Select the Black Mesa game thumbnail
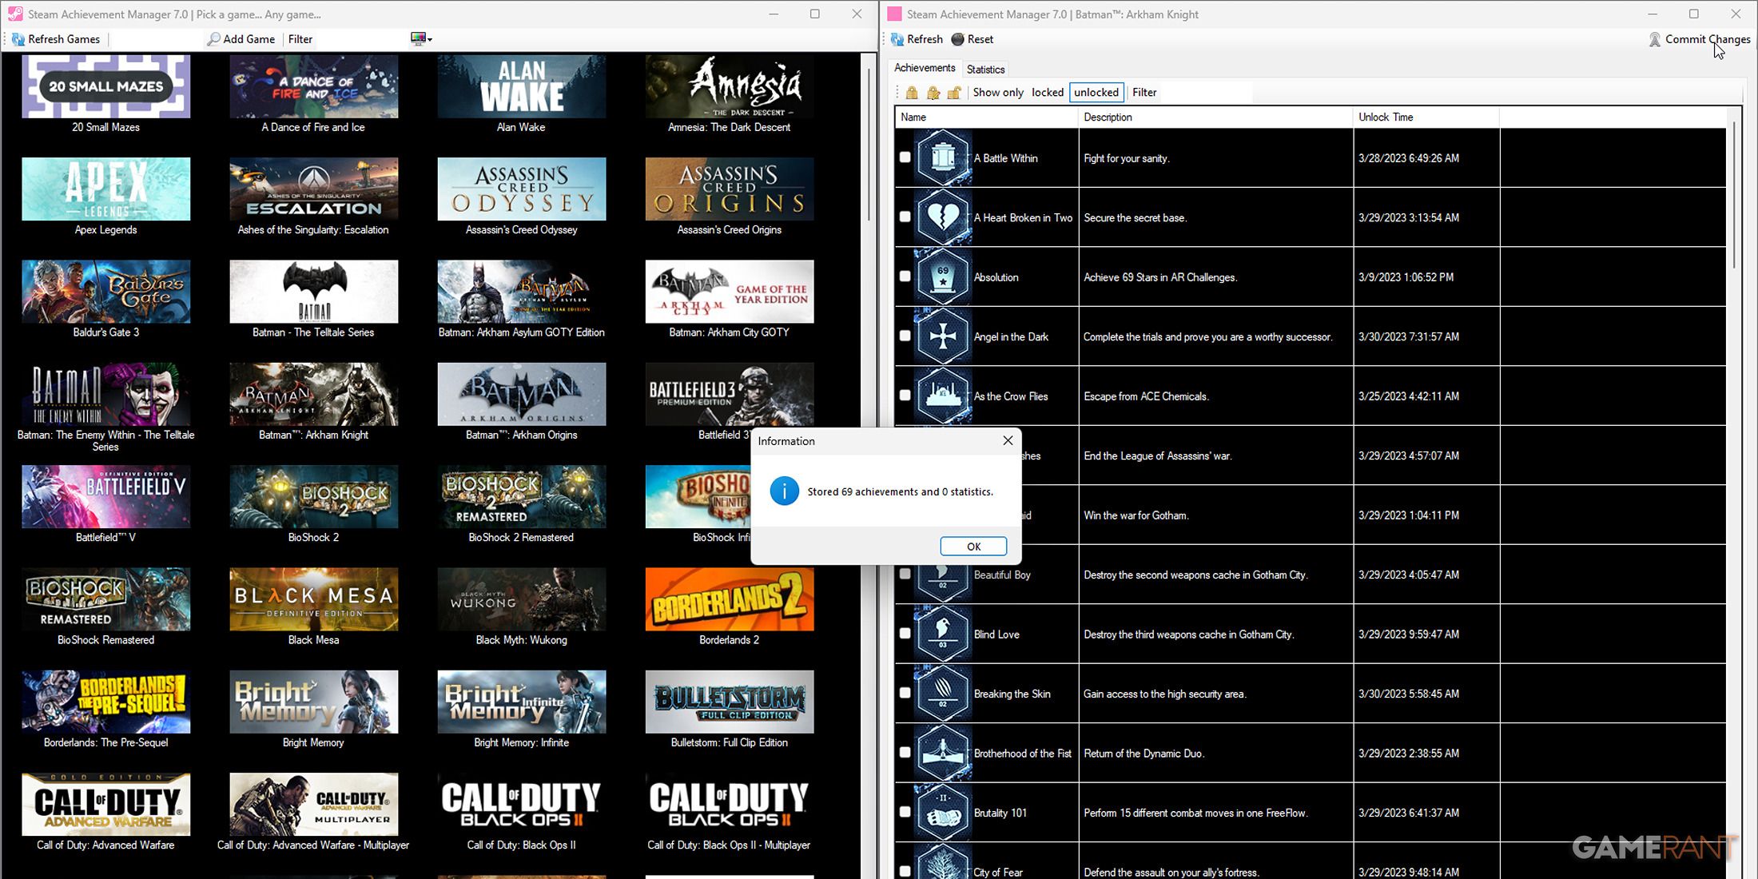The image size is (1758, 879). (x=313, y=599)
